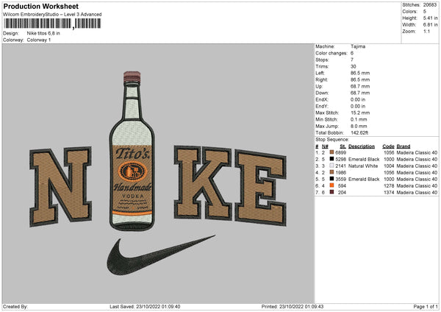Click 'Madeira Classic 40' in stop row 1
Screen dimensions: 441x312
(417, 152)
